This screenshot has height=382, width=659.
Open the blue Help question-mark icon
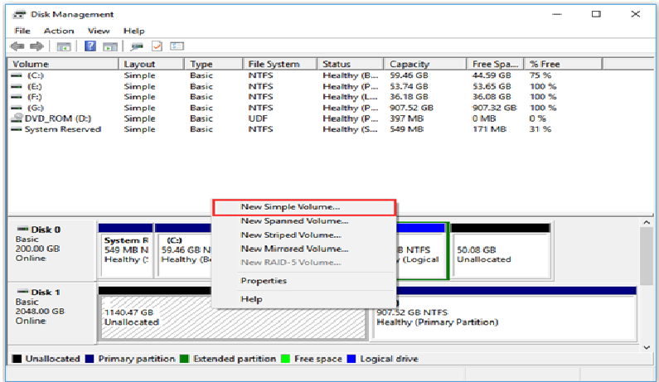pyautogui.click(x=90, y=46)
